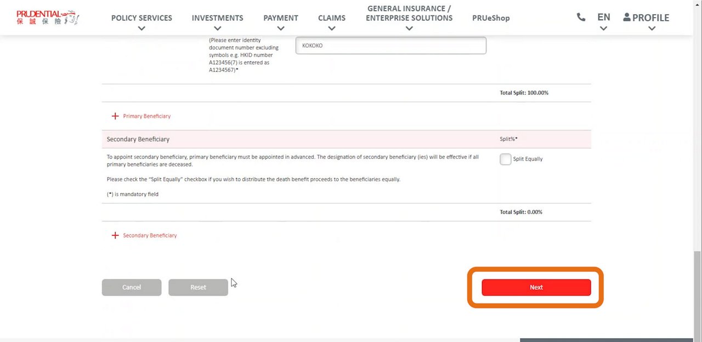Click the identity document number input field

pos(390,45)
